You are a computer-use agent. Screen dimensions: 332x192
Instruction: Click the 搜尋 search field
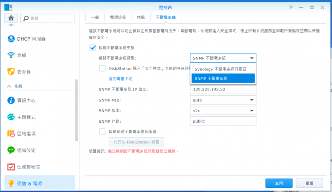tap(47, 18)
